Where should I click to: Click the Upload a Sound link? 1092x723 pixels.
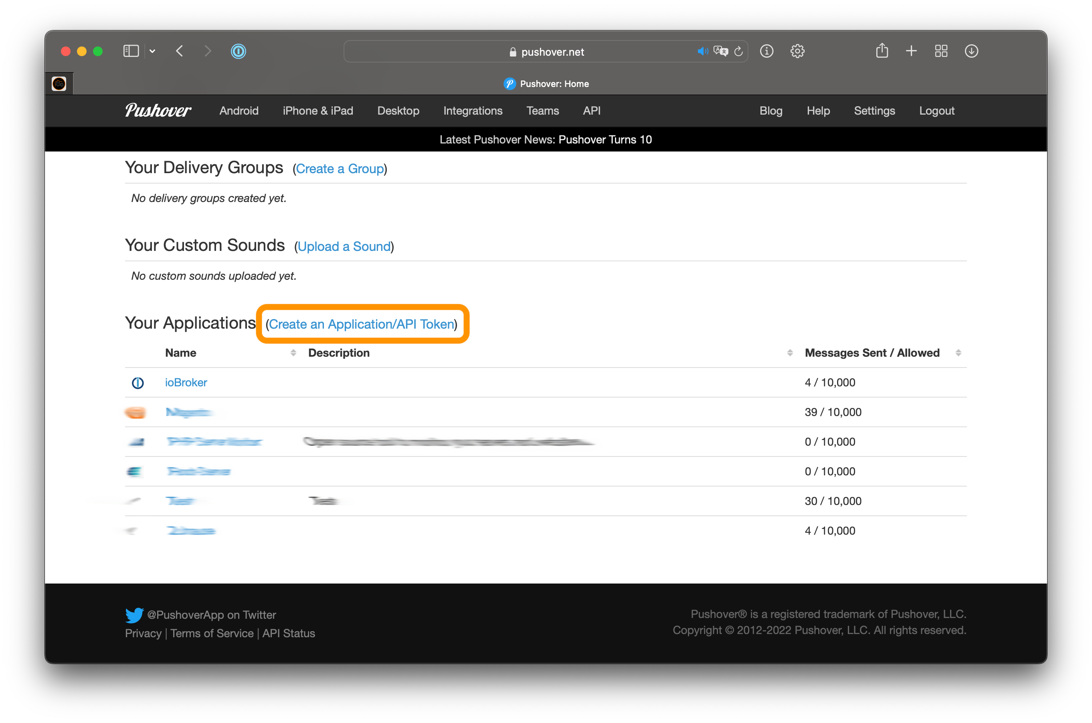(x=344, y=246)
